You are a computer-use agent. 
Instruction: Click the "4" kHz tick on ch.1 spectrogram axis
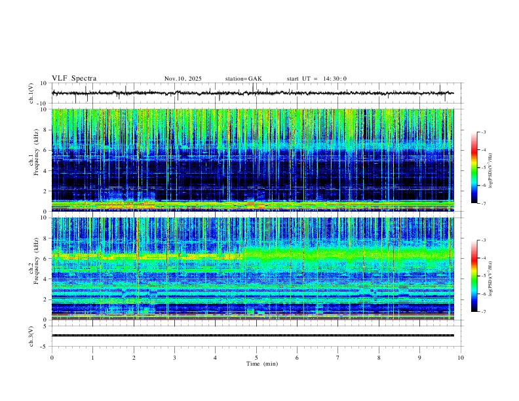[45, 170]
